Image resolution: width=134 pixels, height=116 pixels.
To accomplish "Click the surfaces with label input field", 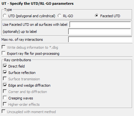I will (x=100, y=25).
